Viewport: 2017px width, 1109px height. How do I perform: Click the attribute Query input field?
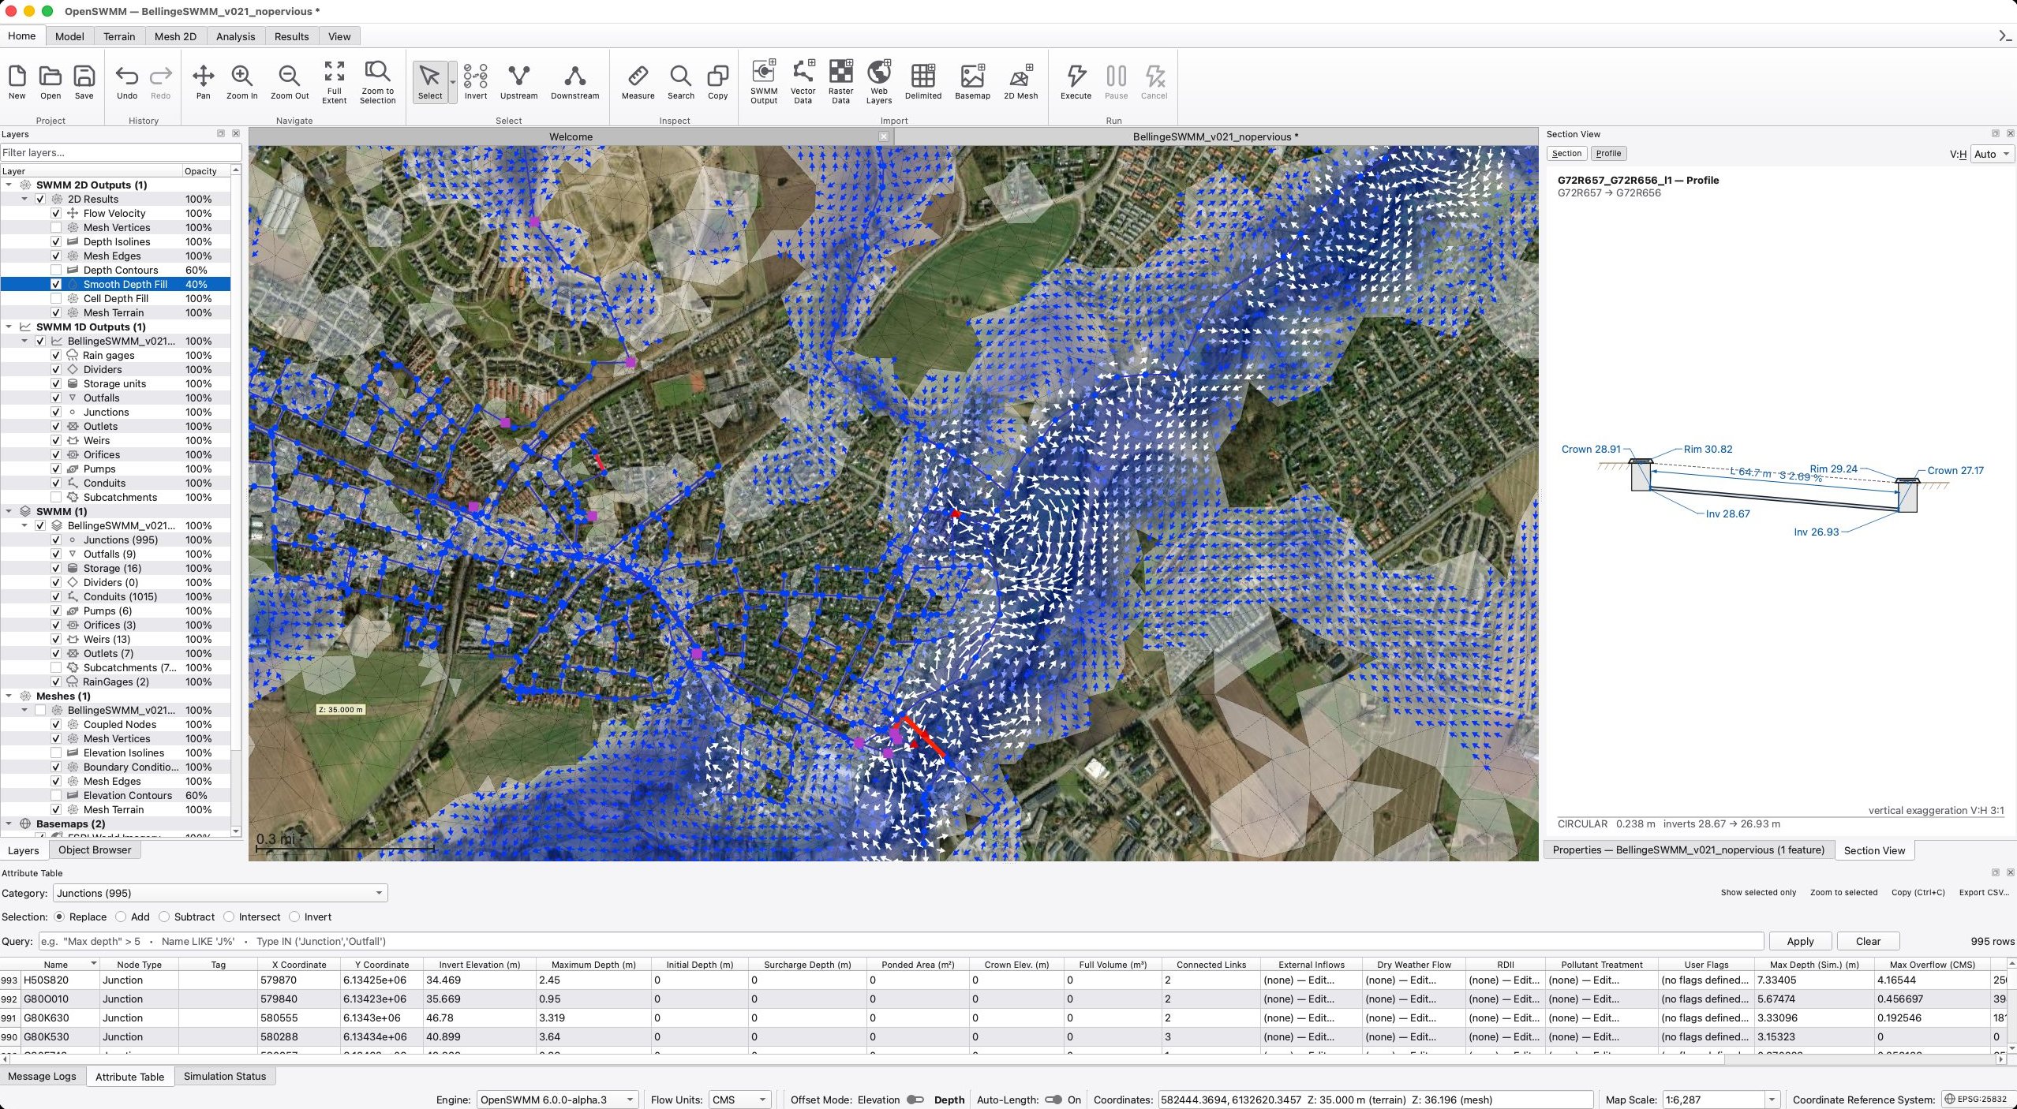[900, 941]
